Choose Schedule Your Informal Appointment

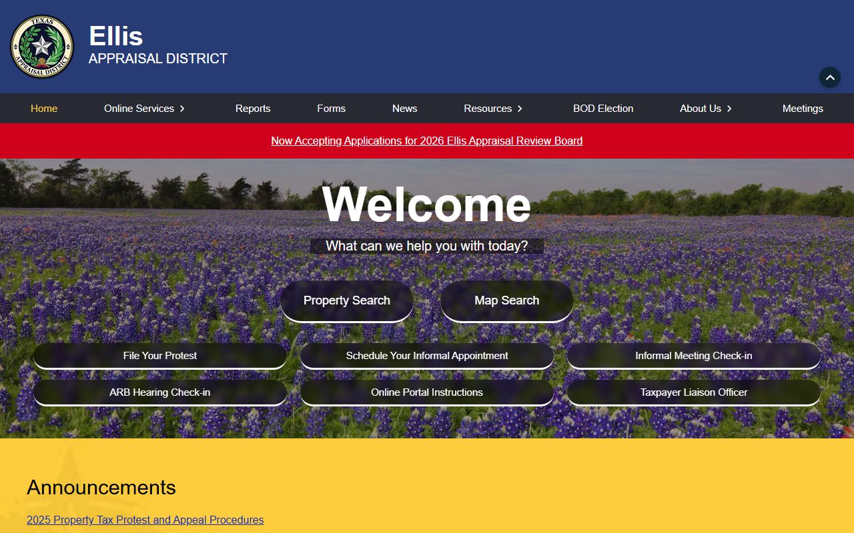click(x=427, y=356)
